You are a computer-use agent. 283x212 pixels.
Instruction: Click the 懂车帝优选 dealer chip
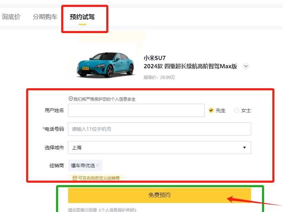[x=85, y=165]
